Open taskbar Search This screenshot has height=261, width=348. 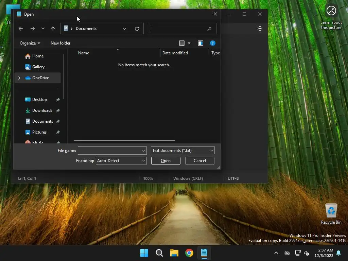point(159,253)
